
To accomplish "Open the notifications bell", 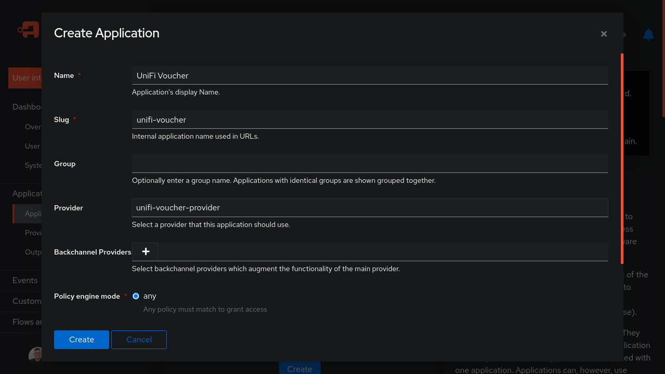I will pyautogui.click(x=648, y=35).
